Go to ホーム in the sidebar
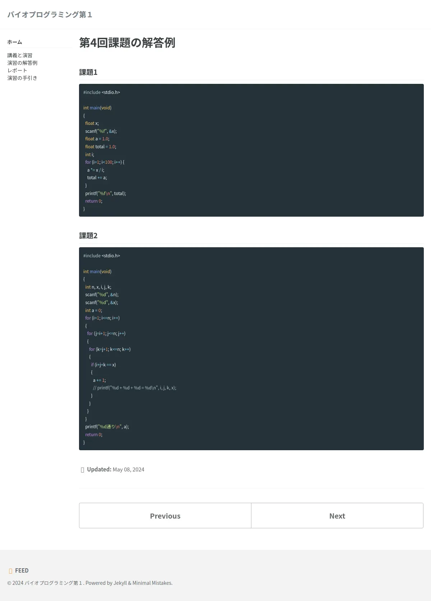The width and height of the screenshot is (431, 601). pos(15,42)
